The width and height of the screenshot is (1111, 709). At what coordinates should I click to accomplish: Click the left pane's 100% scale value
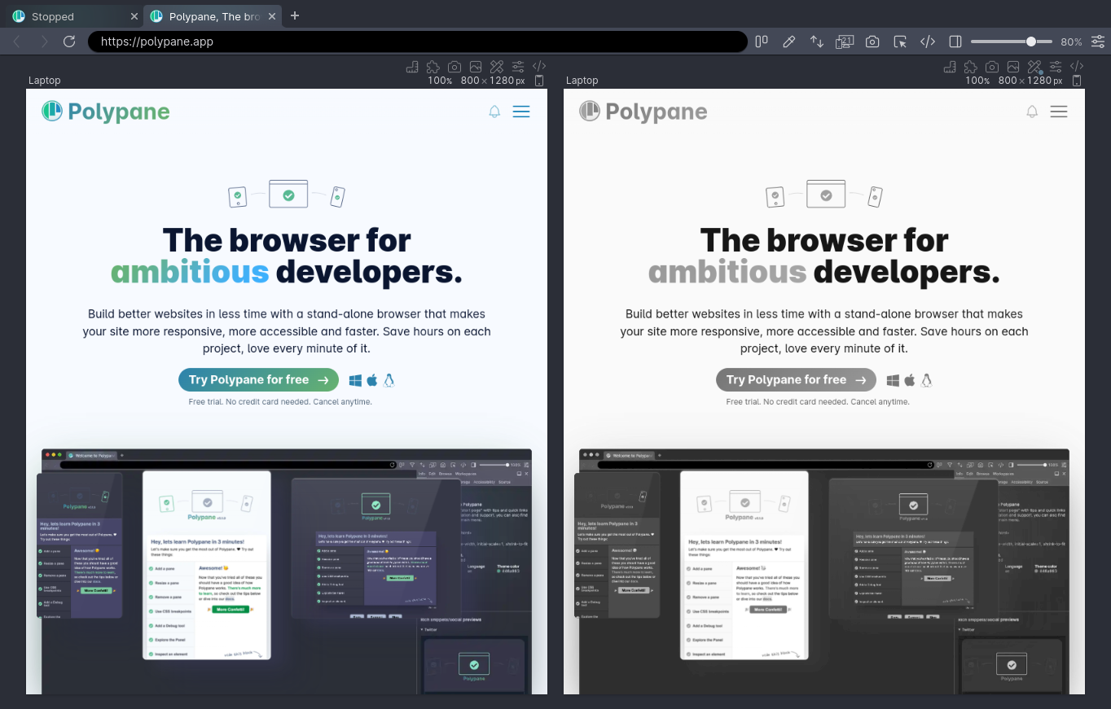click(440, 81)
